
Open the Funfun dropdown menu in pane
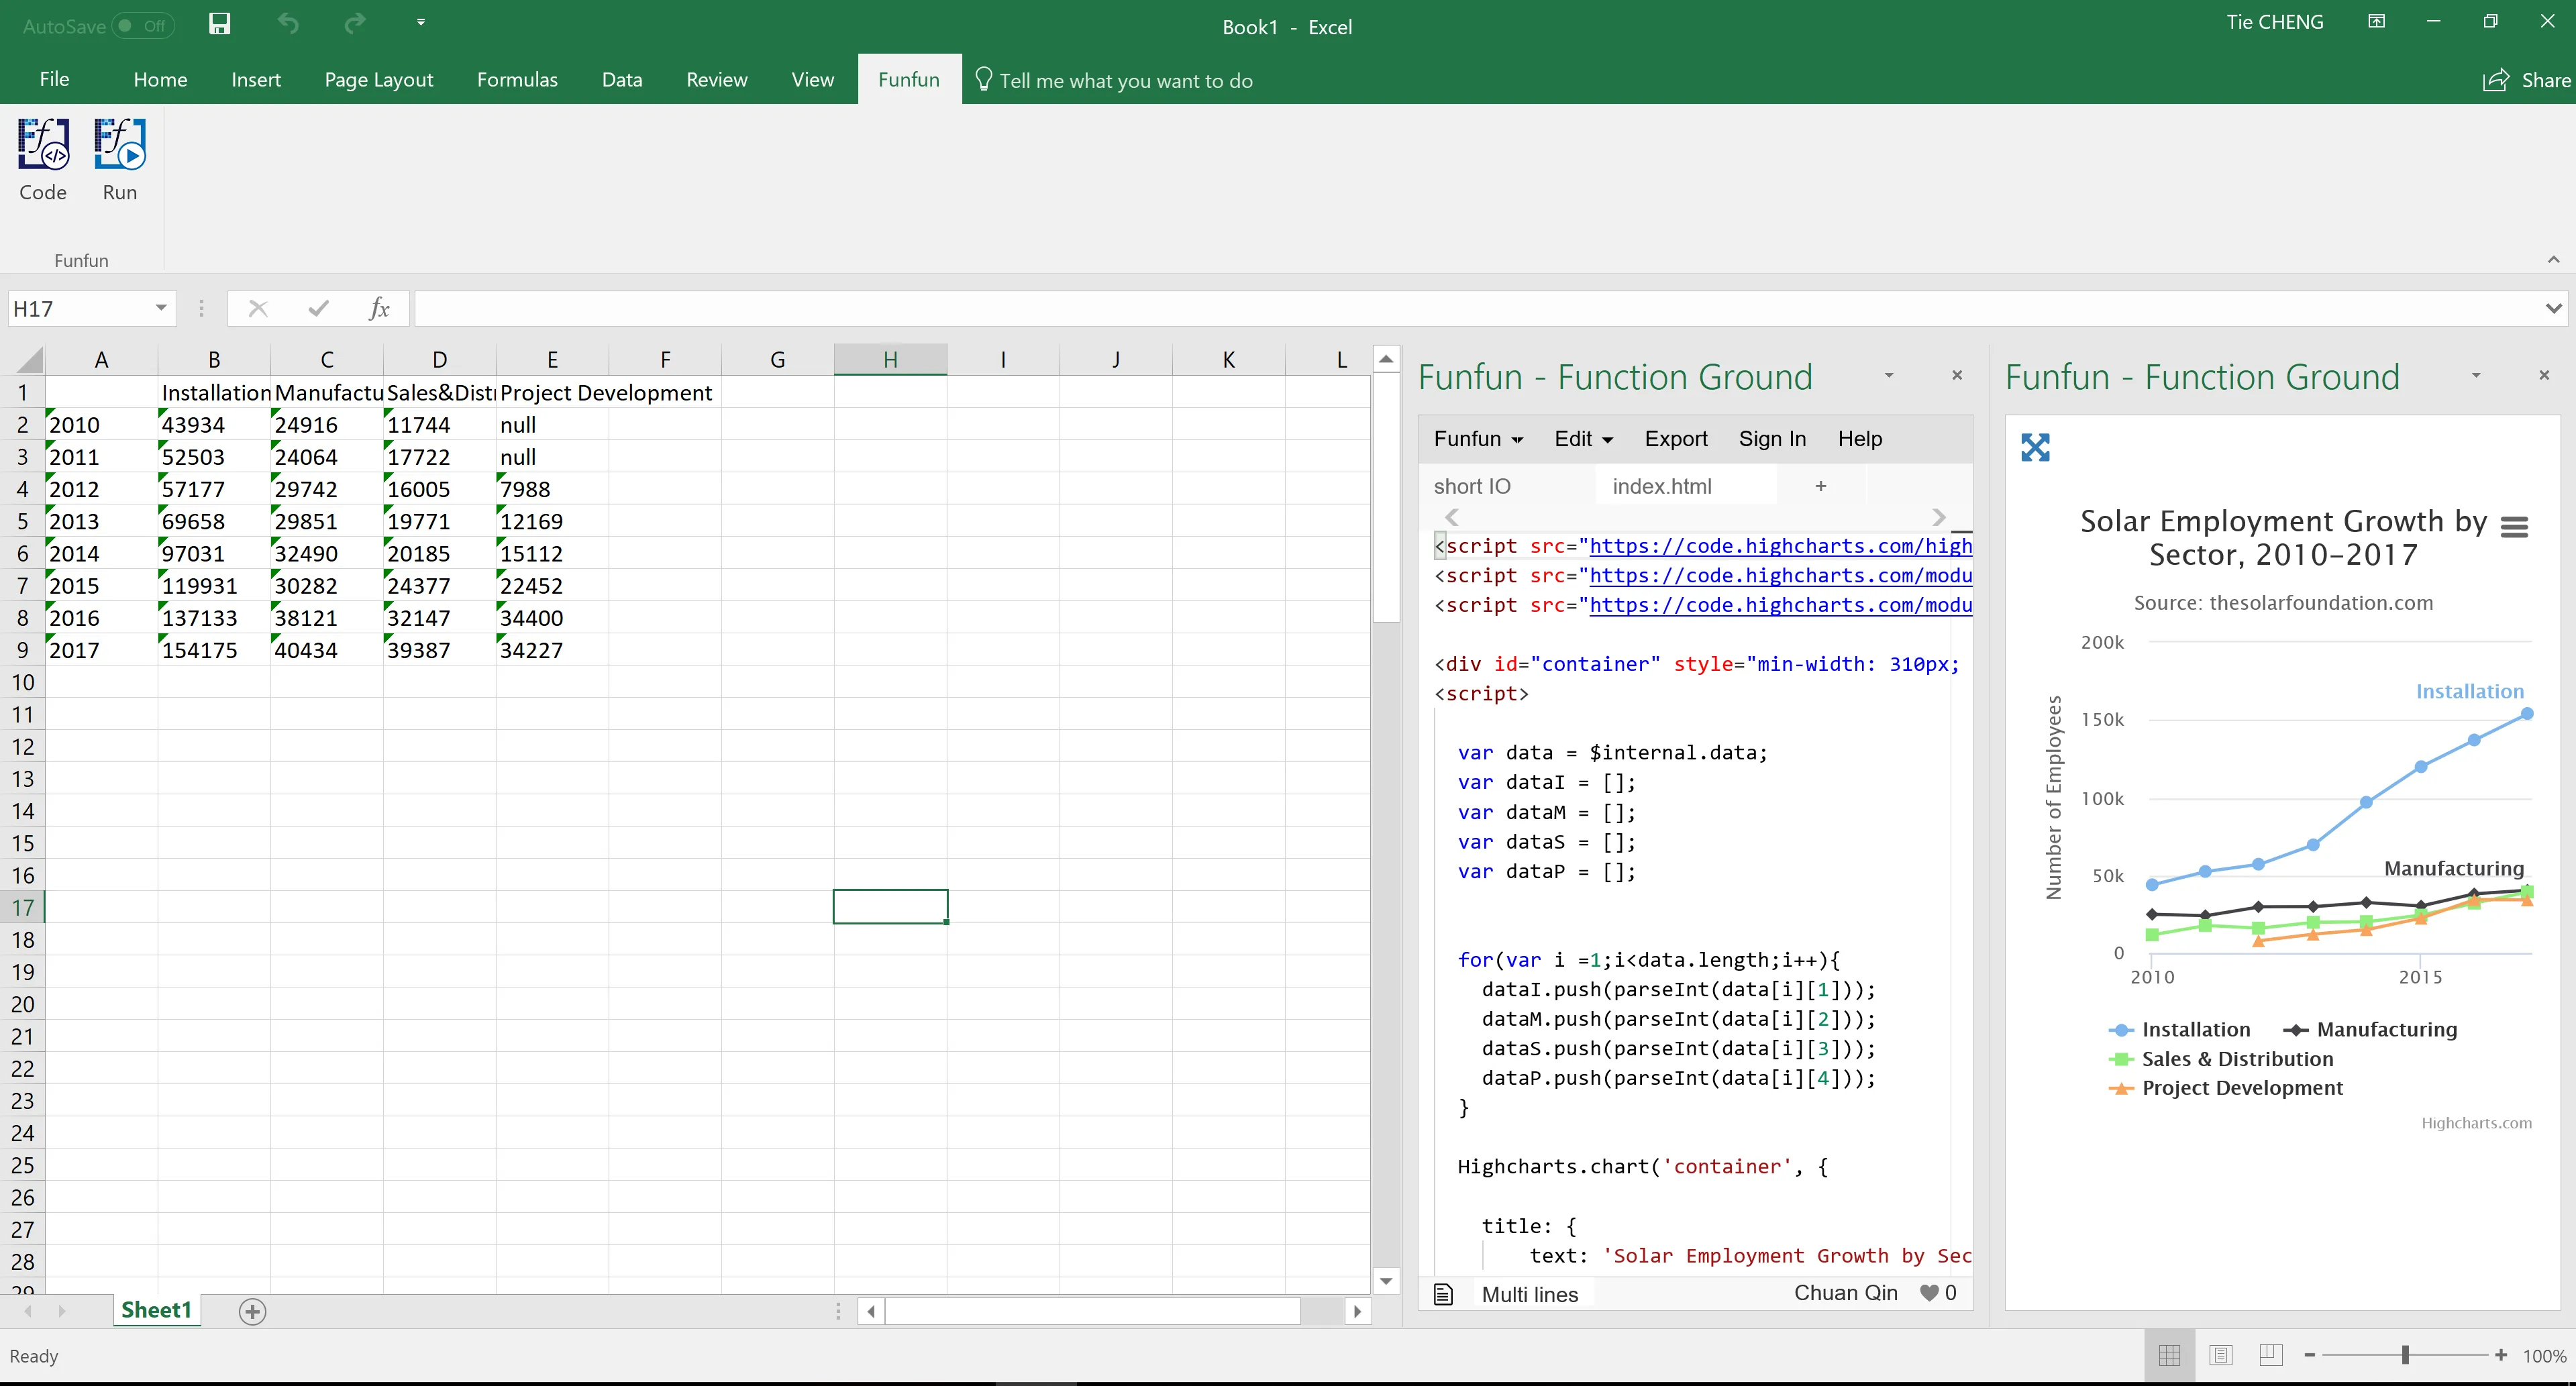coord(1478,439)
